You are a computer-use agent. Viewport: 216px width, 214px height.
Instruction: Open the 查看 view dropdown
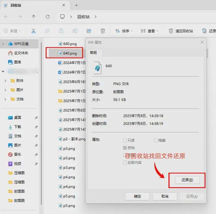point(150,31)
